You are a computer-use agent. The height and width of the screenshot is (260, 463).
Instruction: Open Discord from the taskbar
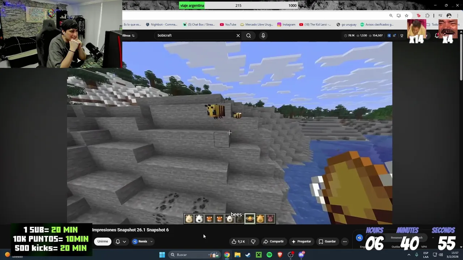(x=301, y=255)
